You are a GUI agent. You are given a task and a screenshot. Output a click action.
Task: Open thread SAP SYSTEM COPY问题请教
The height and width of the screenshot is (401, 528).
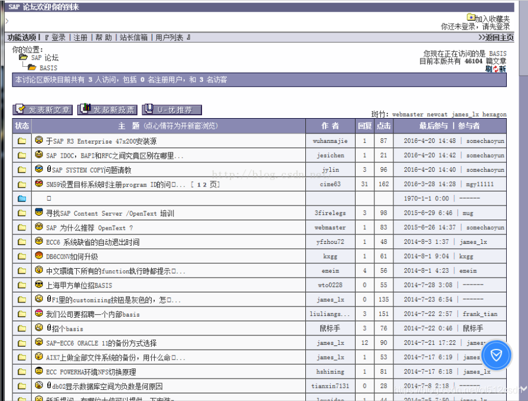click(x=92, y=170)
